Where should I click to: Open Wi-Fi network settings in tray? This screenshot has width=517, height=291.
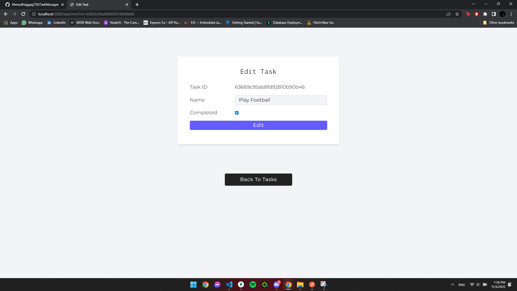472,285
